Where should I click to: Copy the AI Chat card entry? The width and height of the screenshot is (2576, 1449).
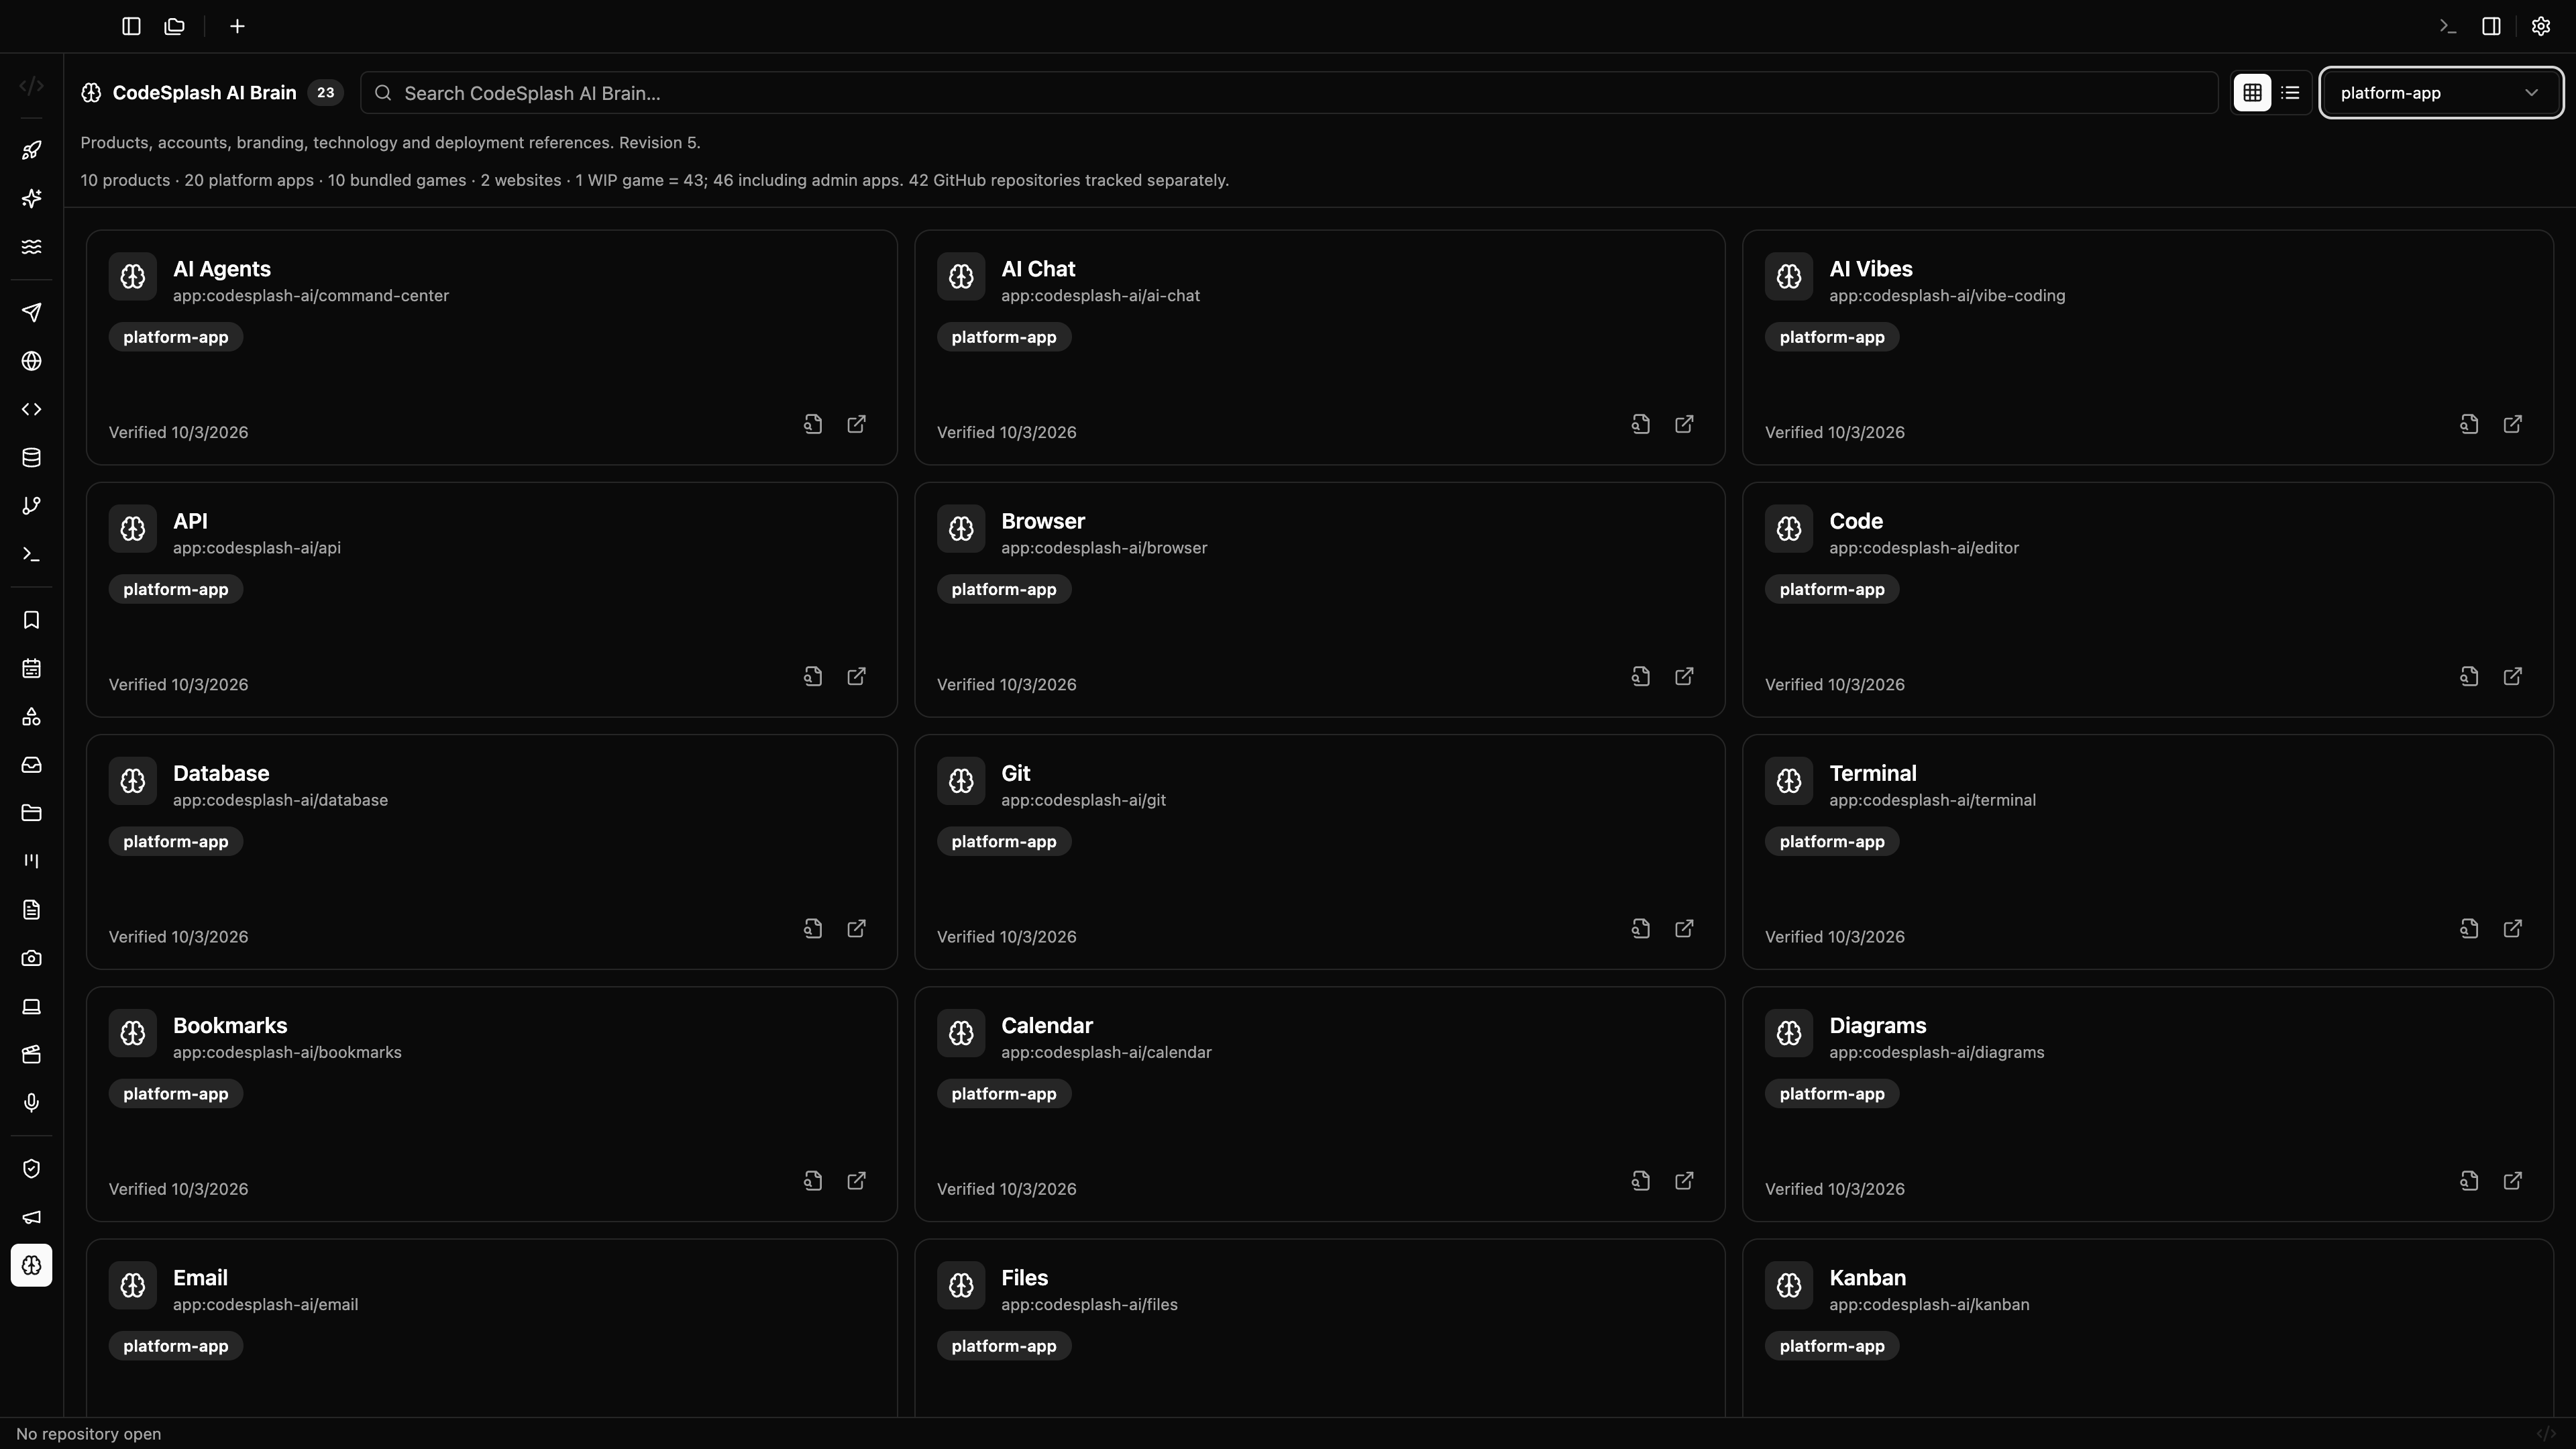pos(1640,424)
